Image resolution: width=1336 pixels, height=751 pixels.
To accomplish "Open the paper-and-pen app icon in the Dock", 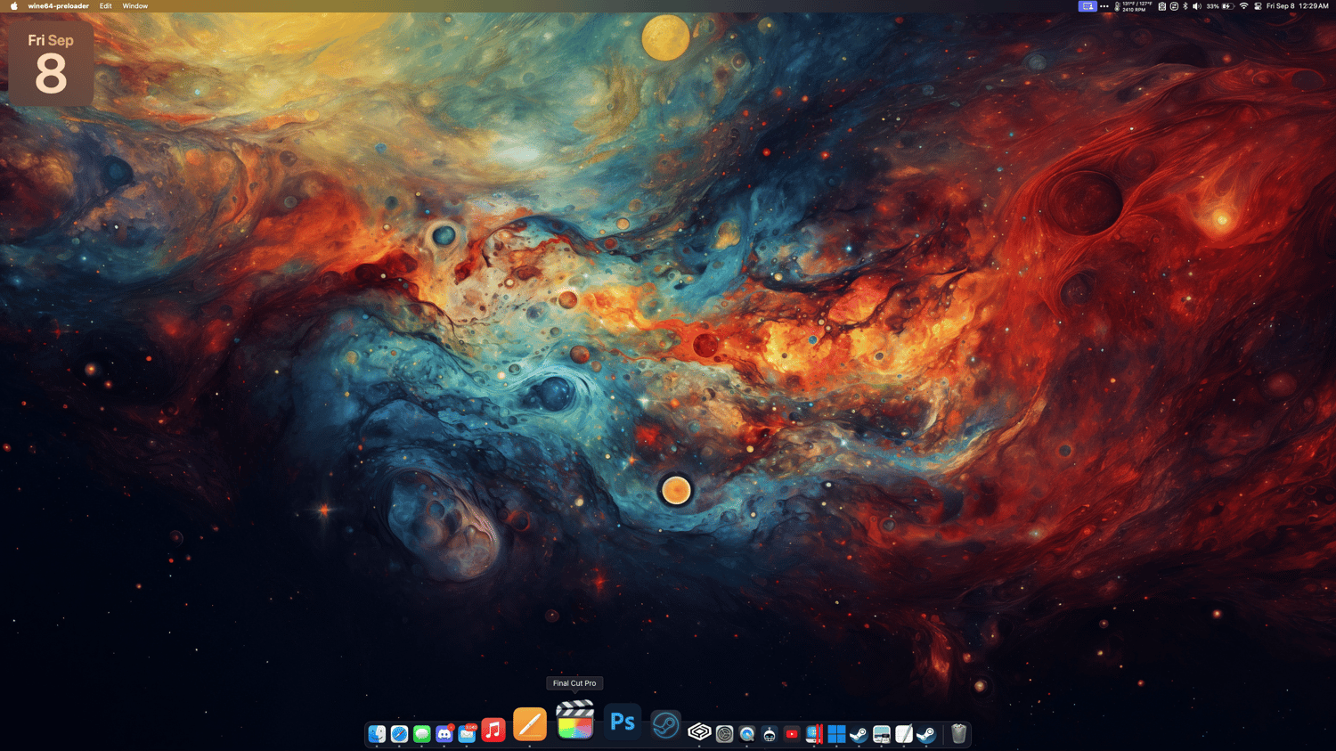I will tap(904, 734).
